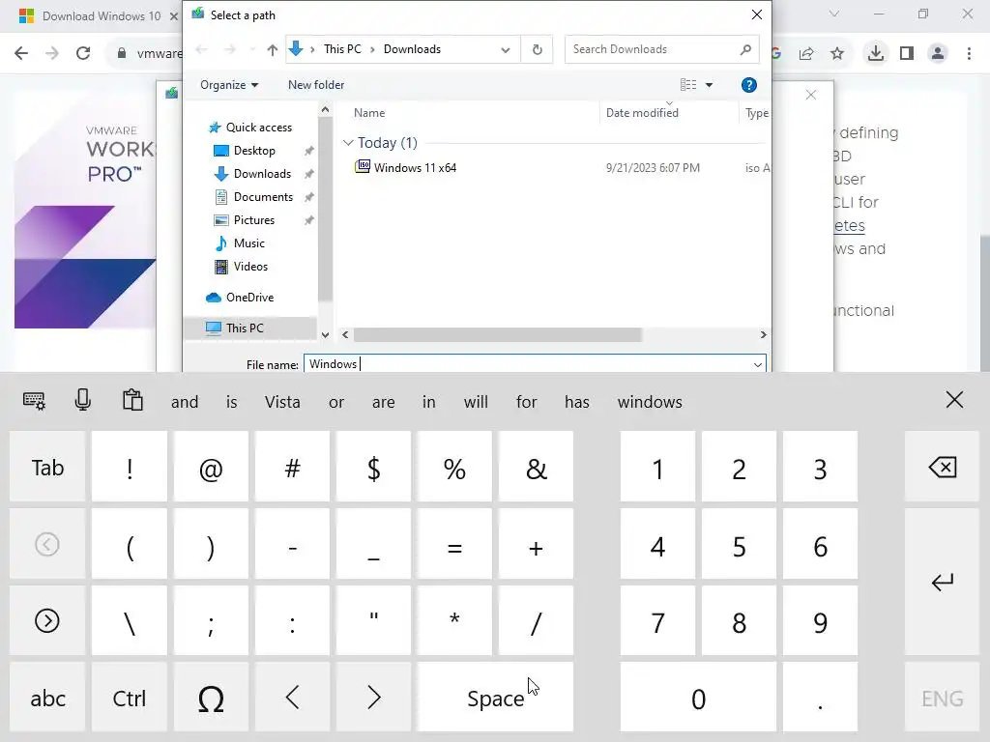Tap the number 5 key
This screenshot has height=742, width=990.
click(x=739, y=545)
